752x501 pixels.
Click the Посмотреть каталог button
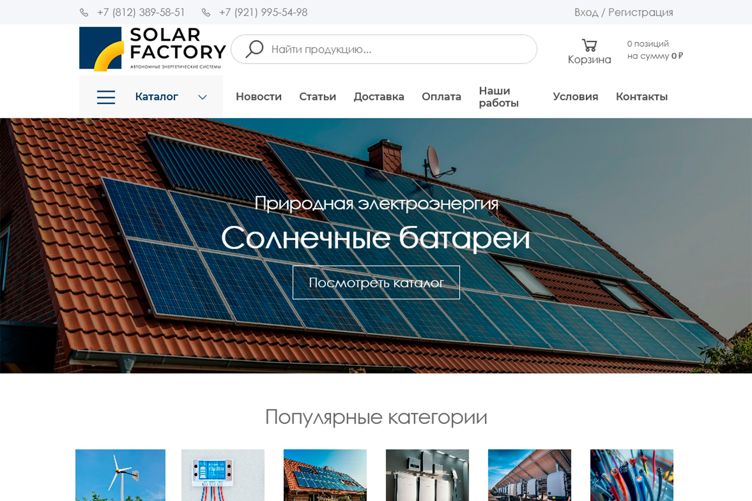[x=376, y=283]
